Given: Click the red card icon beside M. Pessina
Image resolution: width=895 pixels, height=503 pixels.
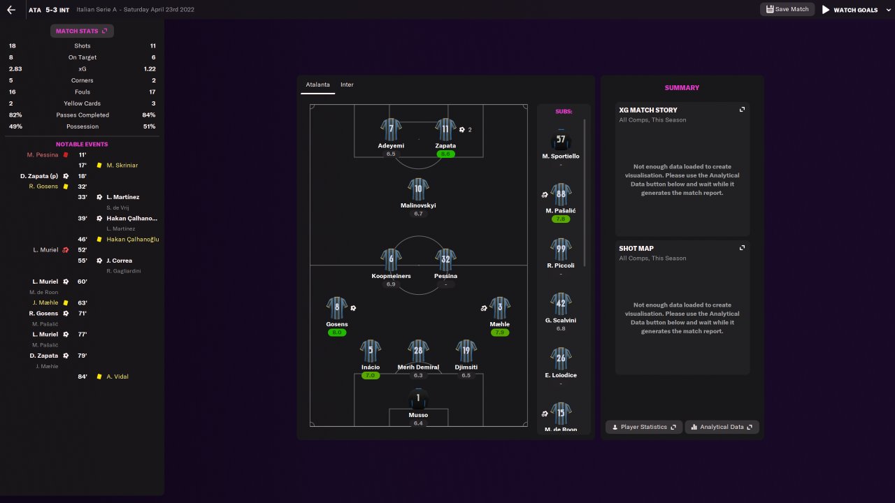Looking at the screenshot, I should tap(66, 154).
